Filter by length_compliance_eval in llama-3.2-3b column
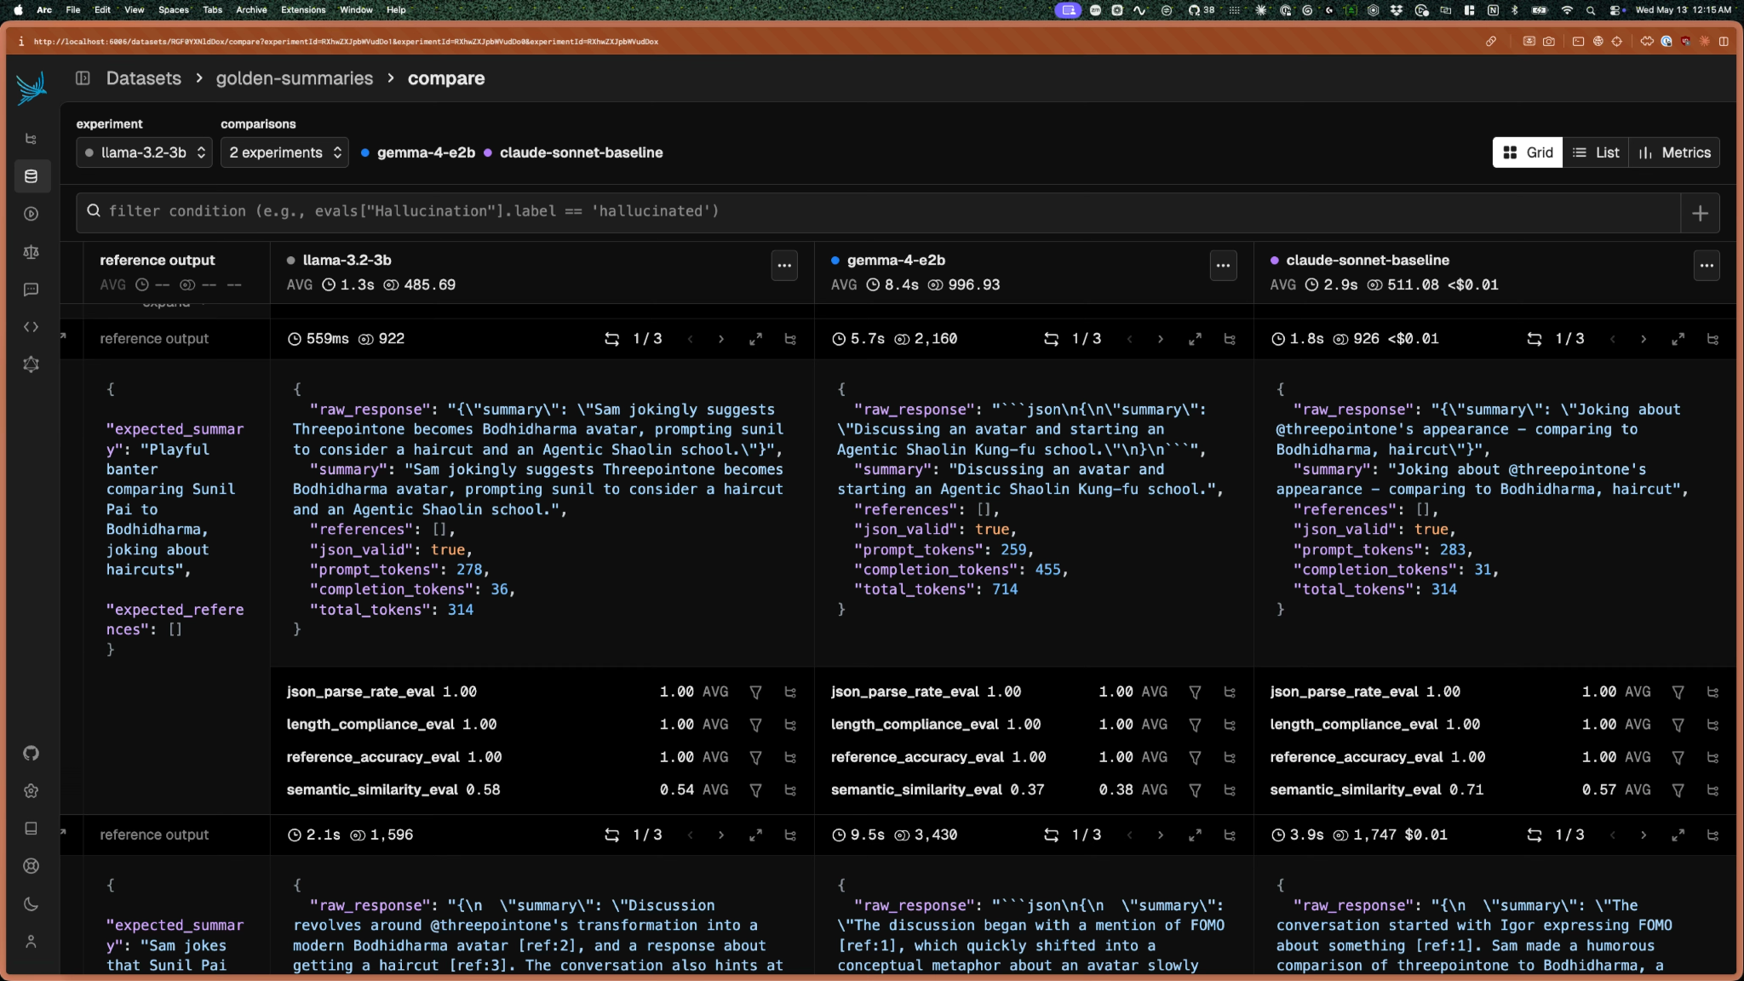 (x=755, y=725)
